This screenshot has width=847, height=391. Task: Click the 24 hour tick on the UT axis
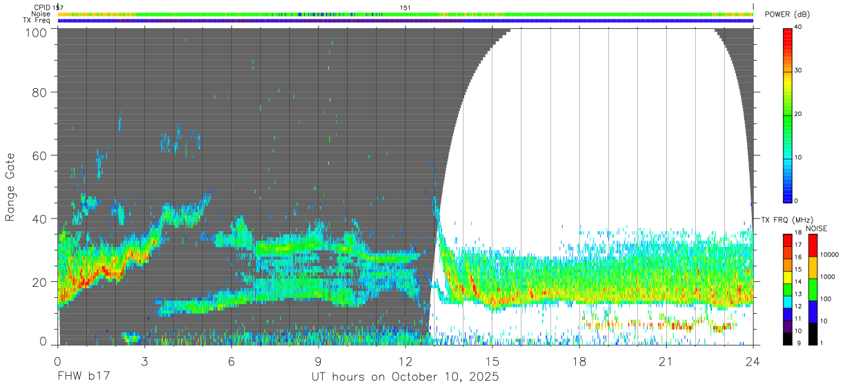click(753, 361)
